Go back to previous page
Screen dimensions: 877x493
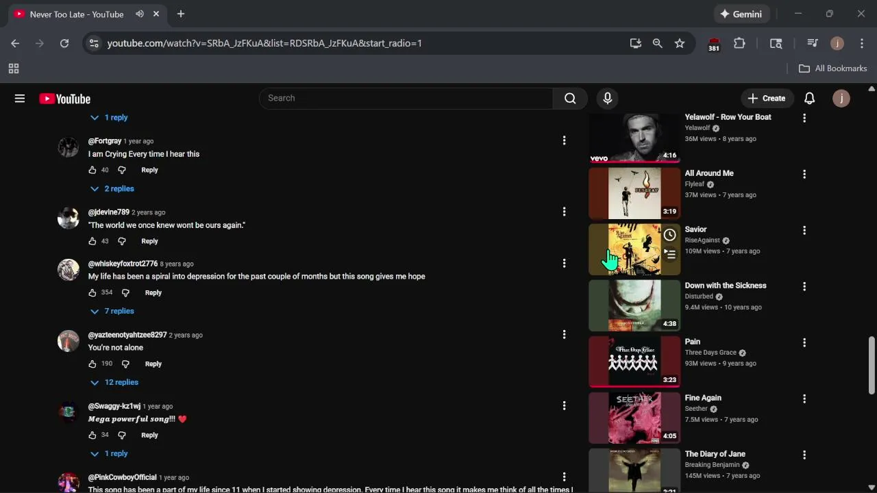[15, 43]
